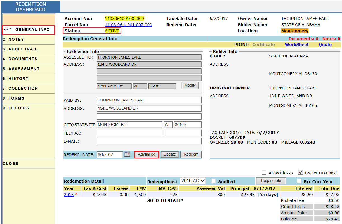342x224 pixels.
Task: Click the Advanced button
Action: tap(147, 154)
